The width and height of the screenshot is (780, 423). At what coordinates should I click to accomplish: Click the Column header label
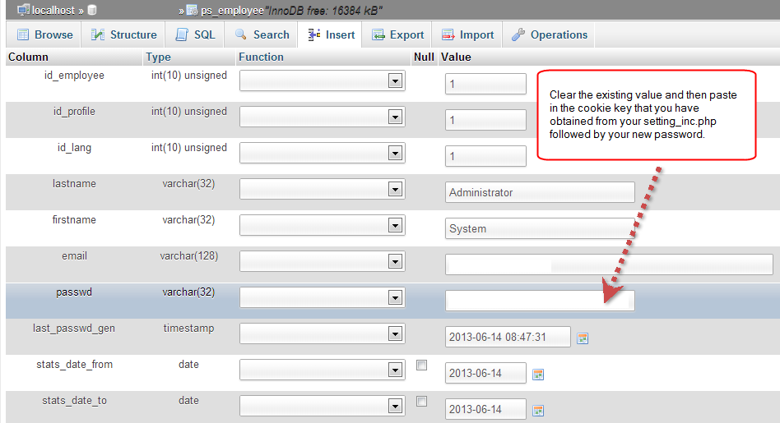(x=28, y=57)
